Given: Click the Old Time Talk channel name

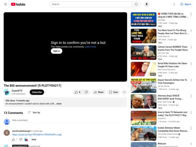Looking at the screenshot, I should (x=163, y=53).
